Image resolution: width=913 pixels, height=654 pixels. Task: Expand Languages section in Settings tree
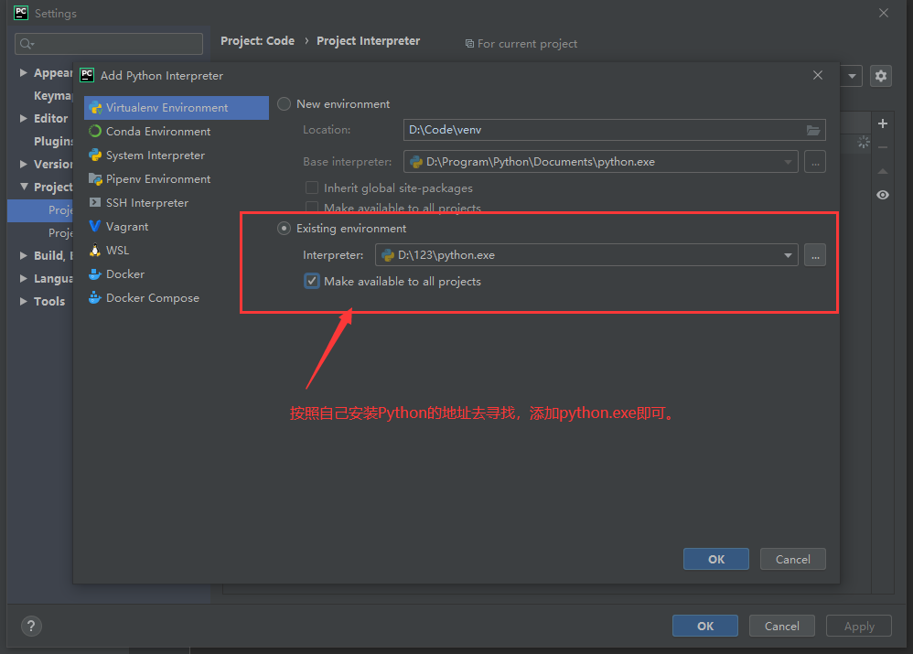pyautogui.click(x=23, y=278)
